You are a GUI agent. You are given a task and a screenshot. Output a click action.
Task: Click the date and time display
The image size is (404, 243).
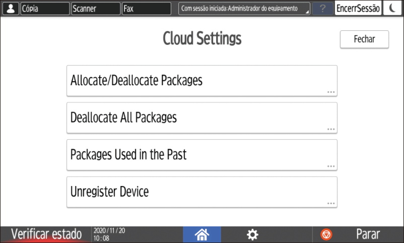coord(109,234)
